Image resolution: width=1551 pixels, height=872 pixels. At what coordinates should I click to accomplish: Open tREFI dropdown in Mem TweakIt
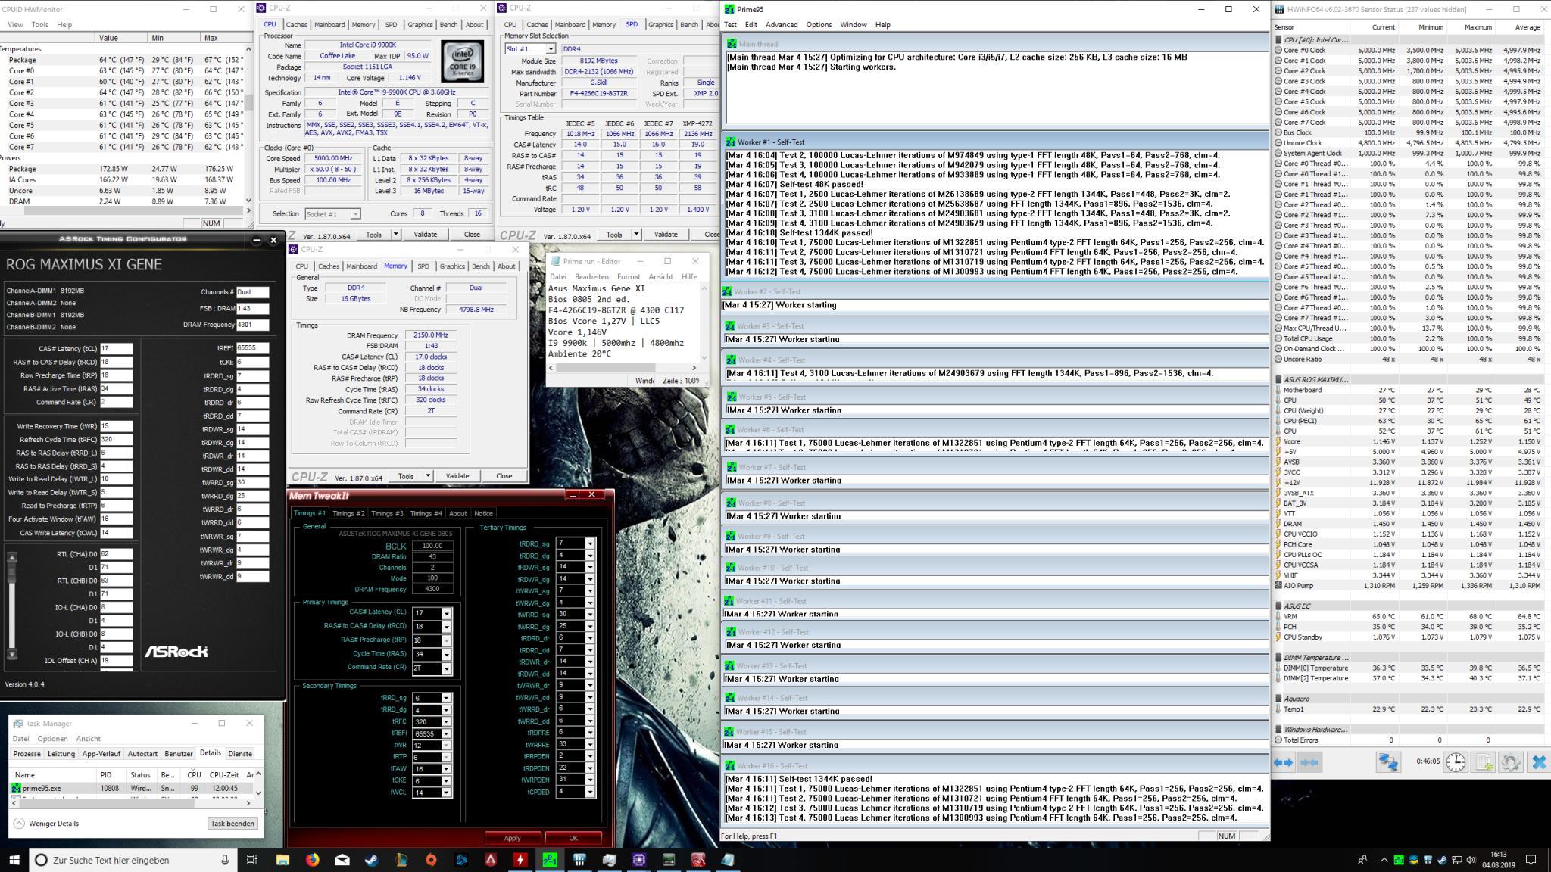coord(446,733)
